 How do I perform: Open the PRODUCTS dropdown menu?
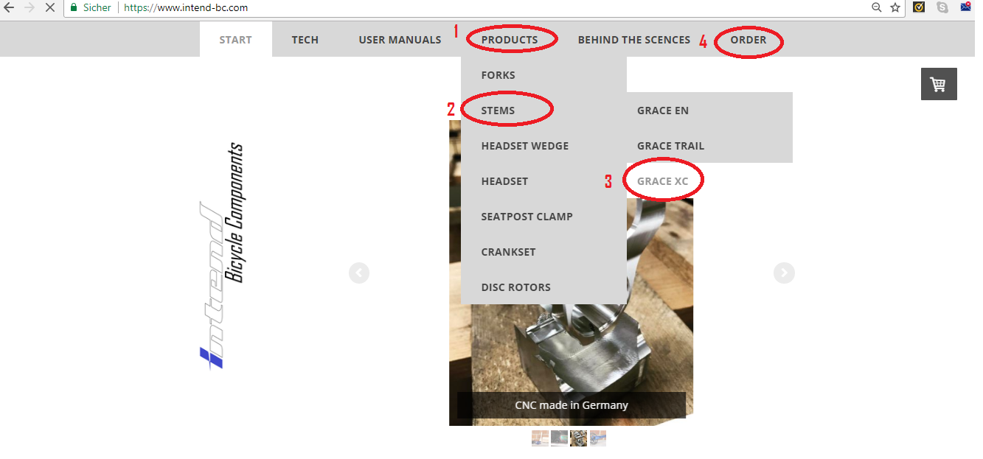tap(509, 40)
